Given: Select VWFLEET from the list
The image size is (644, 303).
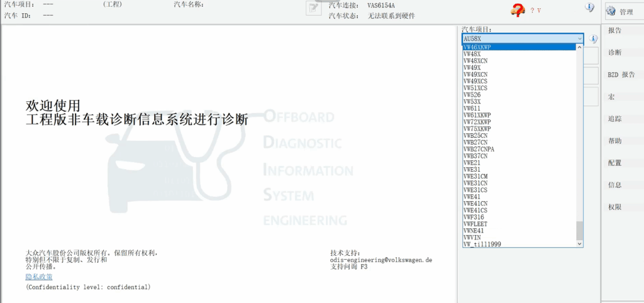Looking at the screenshot, I should click(519, 224).
